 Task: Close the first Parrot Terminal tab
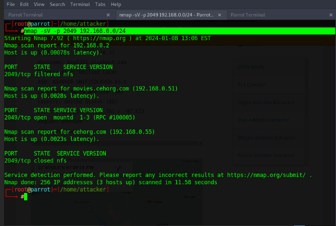click(x=109, y=15)
